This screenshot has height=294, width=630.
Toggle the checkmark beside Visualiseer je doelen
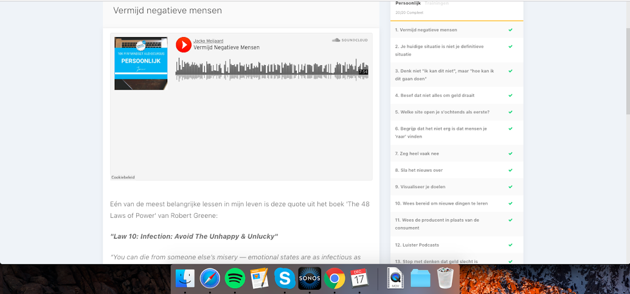pos(510,187)
